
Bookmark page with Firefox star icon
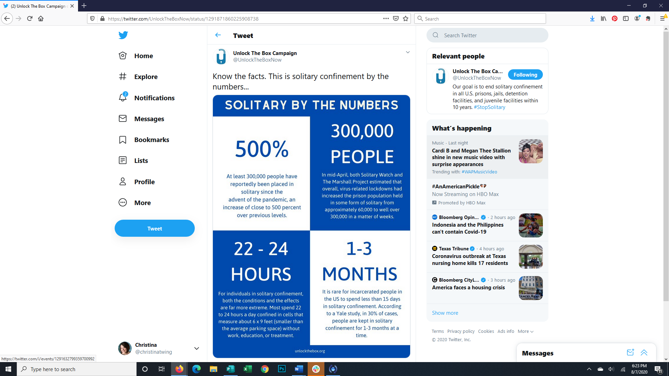click(406, 19)
